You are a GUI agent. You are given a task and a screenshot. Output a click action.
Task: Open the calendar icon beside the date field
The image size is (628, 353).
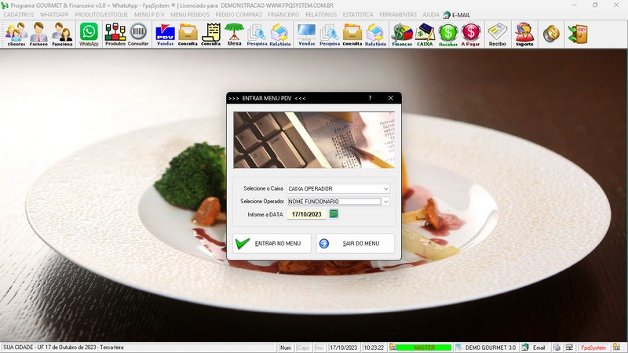click(334, 214)
